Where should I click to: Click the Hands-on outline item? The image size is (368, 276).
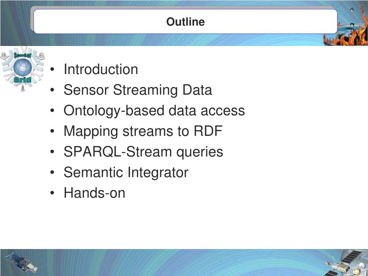[95, 193]
